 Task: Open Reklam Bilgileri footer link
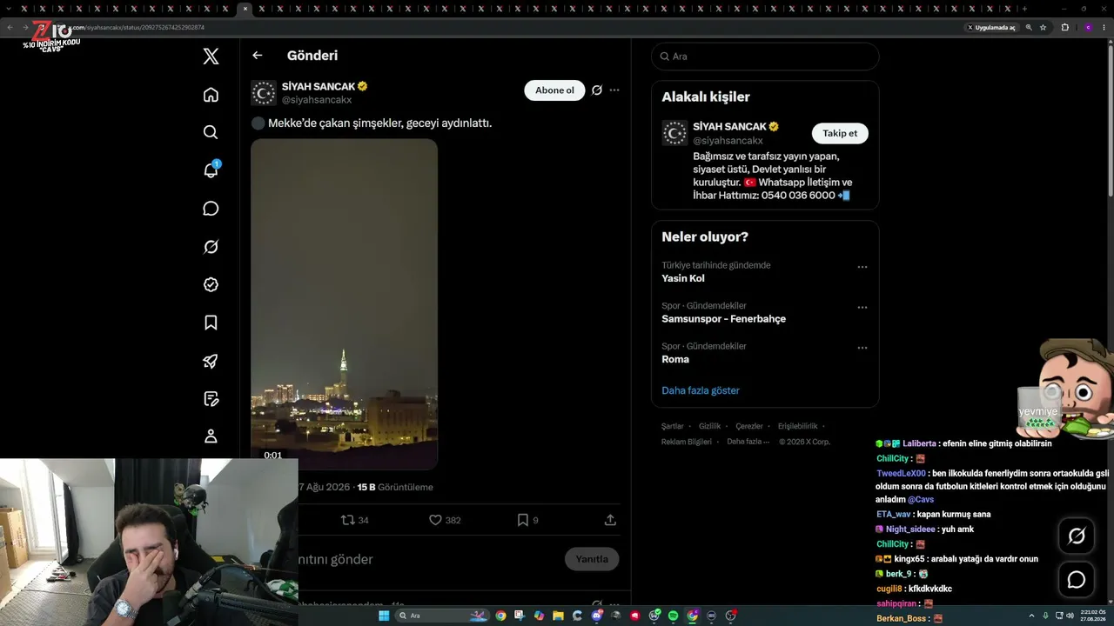687,442
